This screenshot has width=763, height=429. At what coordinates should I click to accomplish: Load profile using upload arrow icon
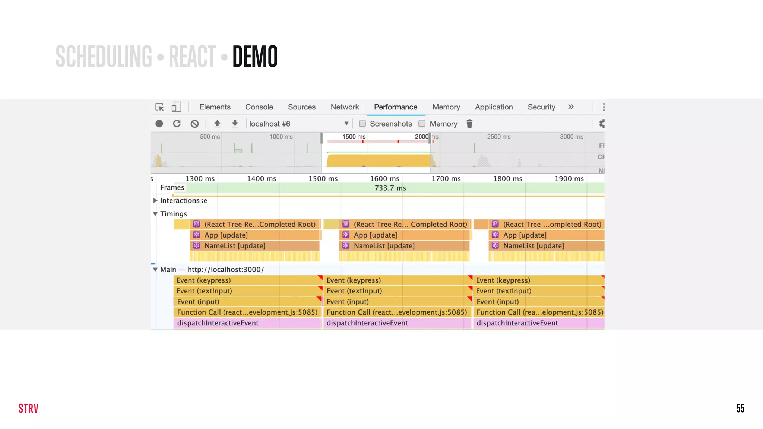click(217, 124)
